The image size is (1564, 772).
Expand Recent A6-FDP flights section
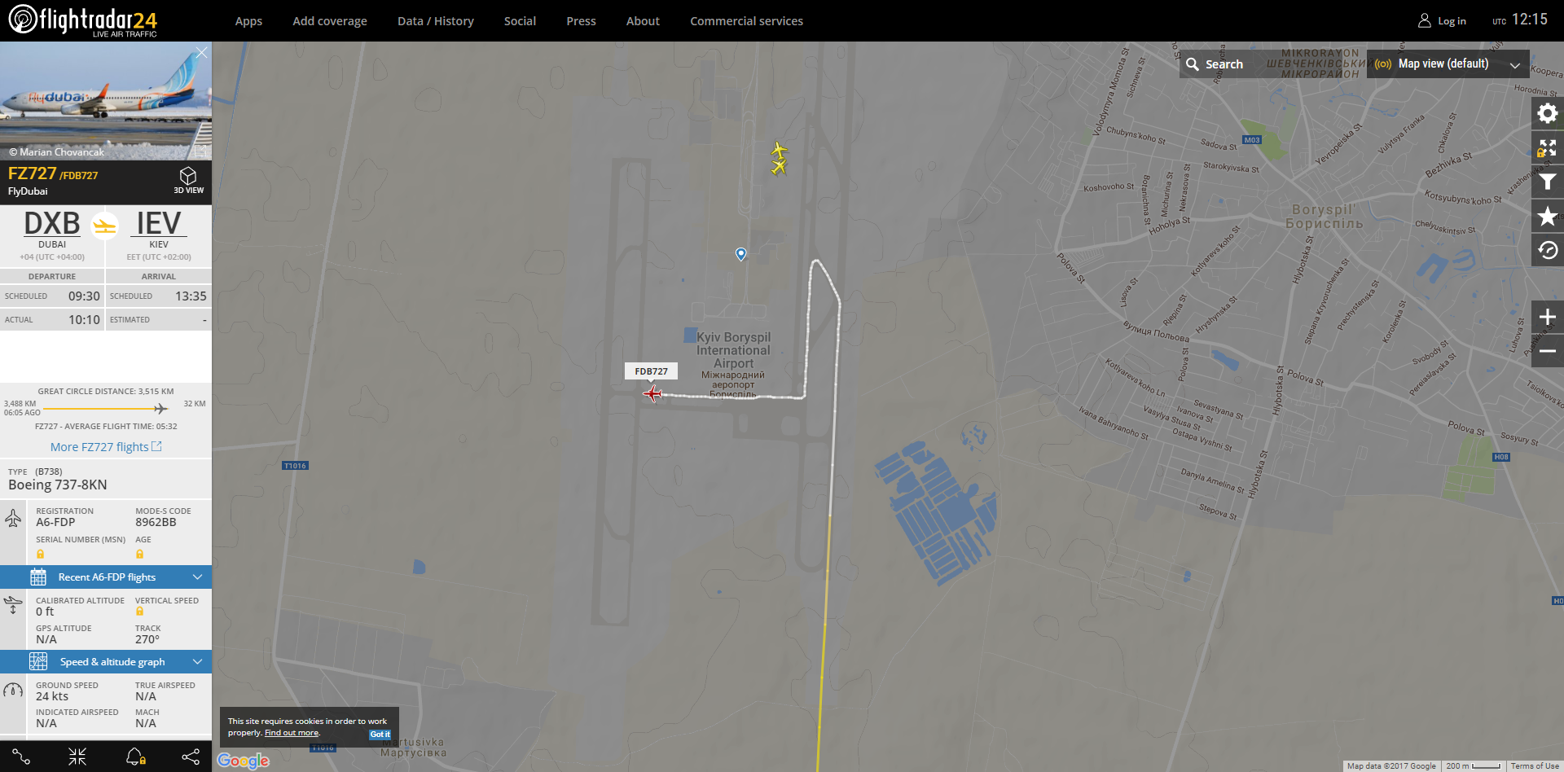[x=106, y=577]
